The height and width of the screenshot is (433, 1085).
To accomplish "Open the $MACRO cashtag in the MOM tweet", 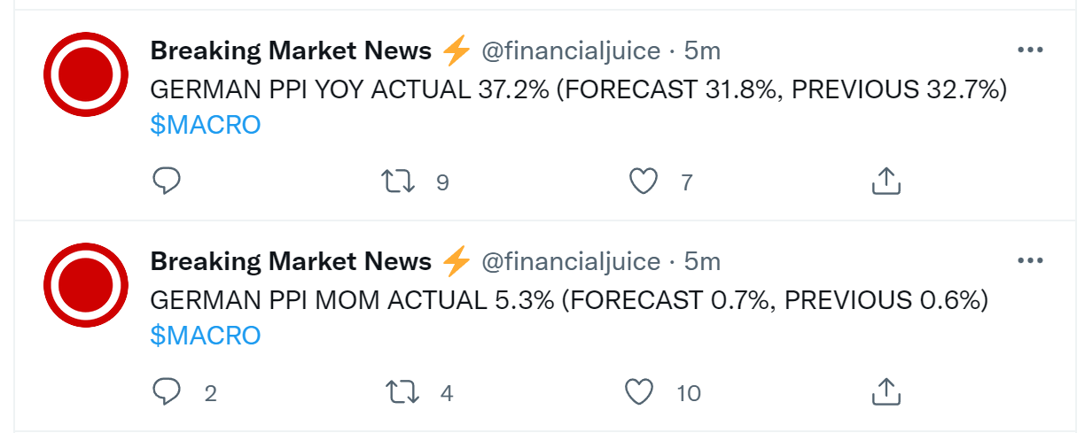I will tap(206, 336).
